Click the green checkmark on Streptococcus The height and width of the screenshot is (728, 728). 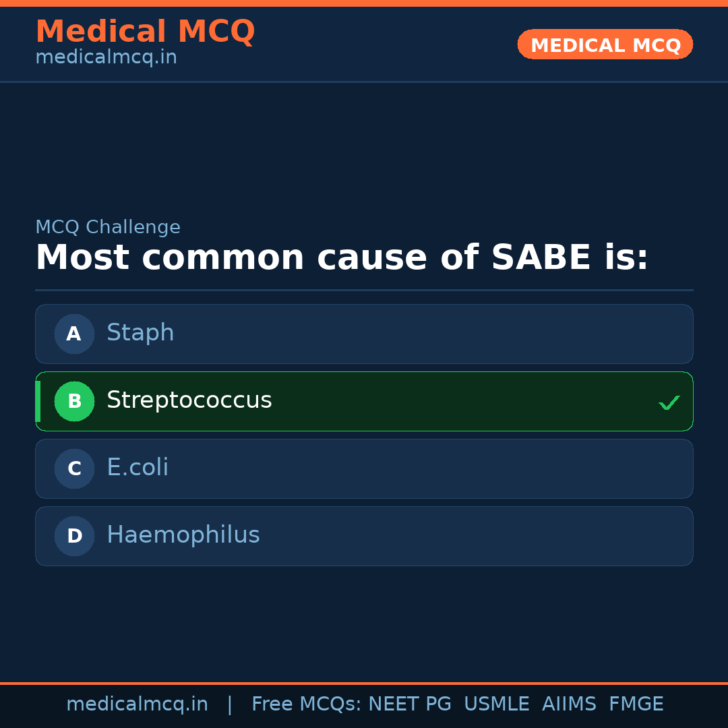(669, 403)
